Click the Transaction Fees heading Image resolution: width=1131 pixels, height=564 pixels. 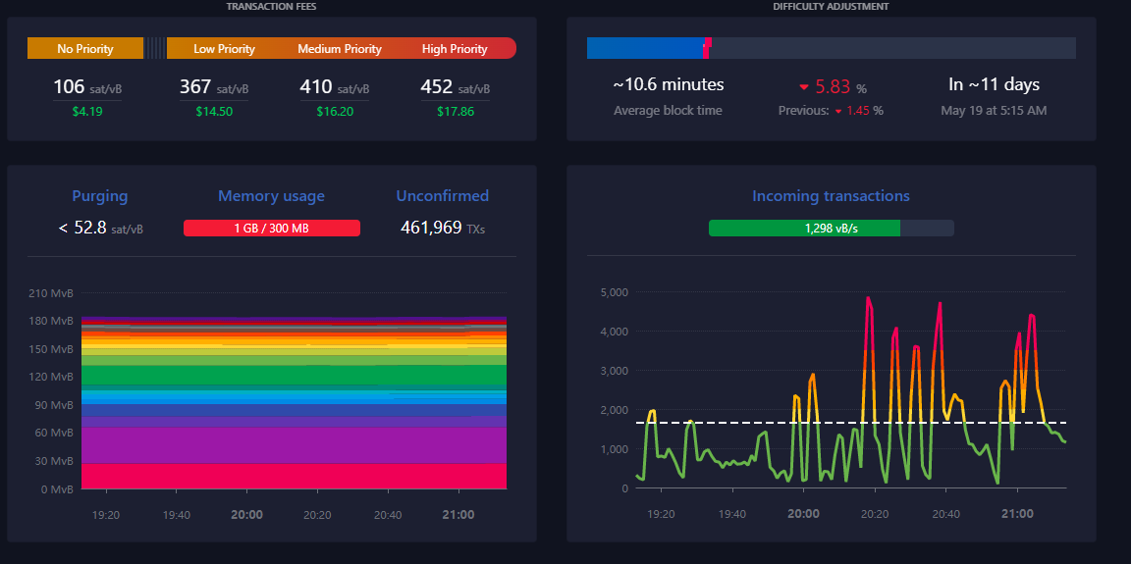tap(271, 7)
